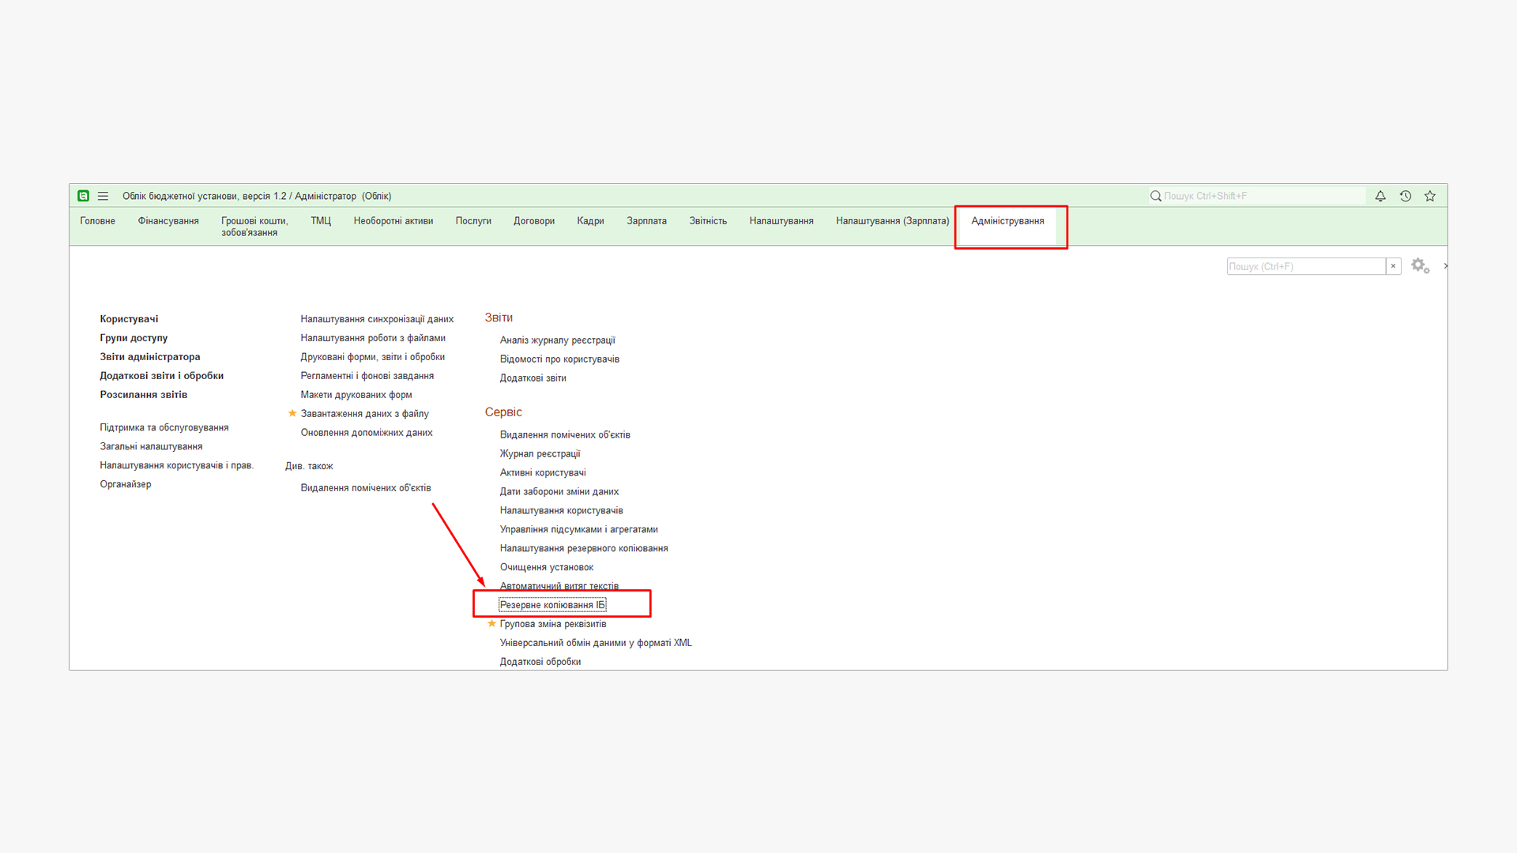This screenshot has width=1517, height=853.
Task: Open Резервне копіювання ІБ link
Action: pyautogui.click(x=552, y=605)
